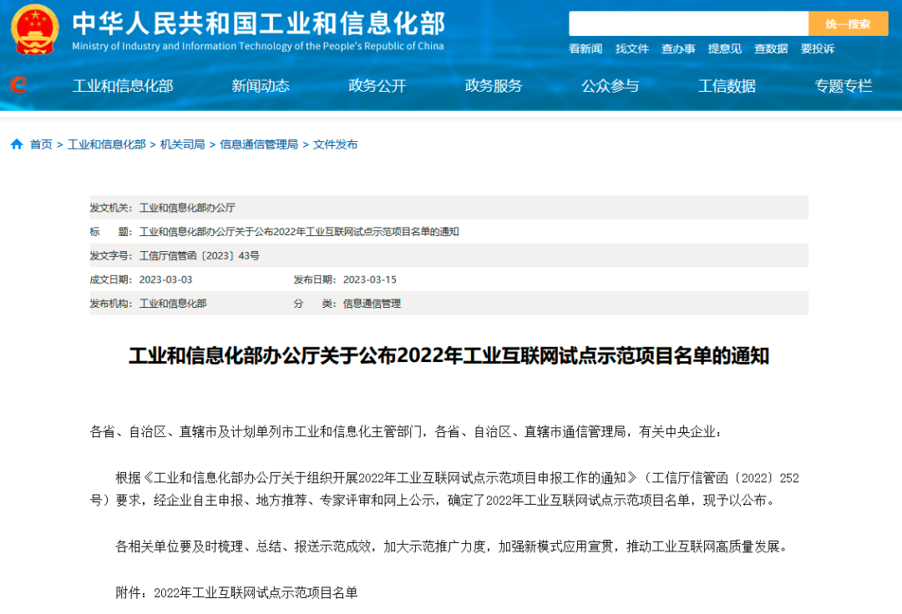
Task: Navigate to 信息通信管理局 in breadcrumb
Action: tap(259, 144)
